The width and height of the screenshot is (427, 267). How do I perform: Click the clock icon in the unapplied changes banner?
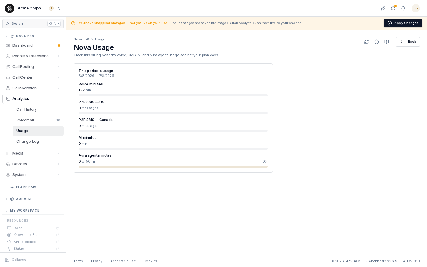(x=73, y=23)
